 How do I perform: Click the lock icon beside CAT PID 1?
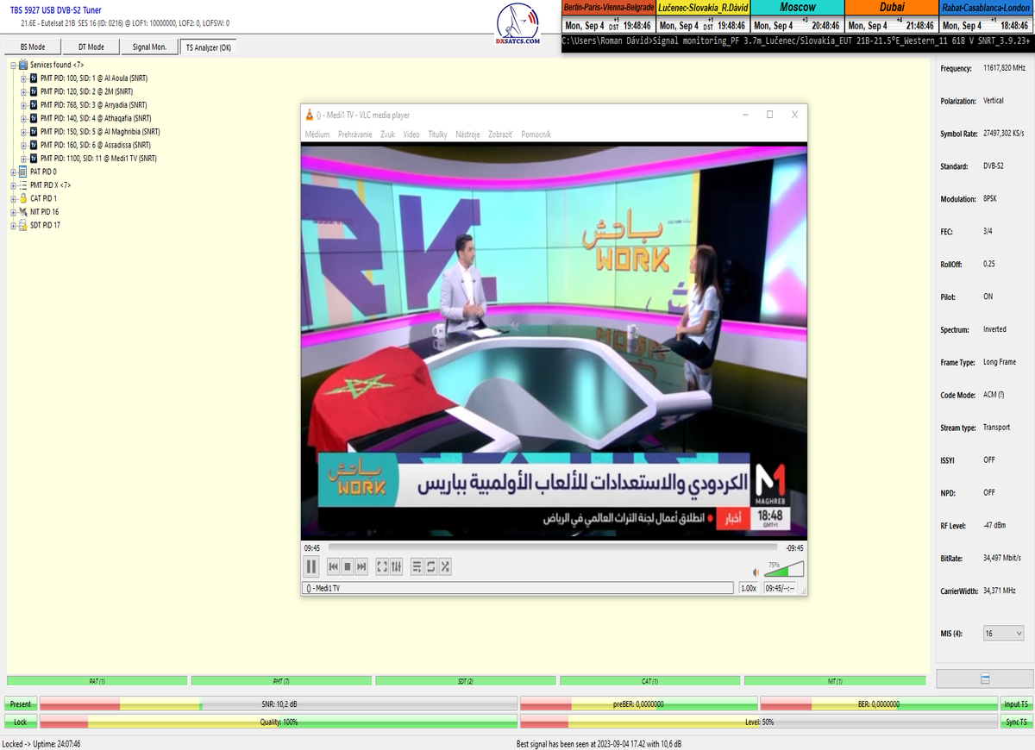(23, 198)
